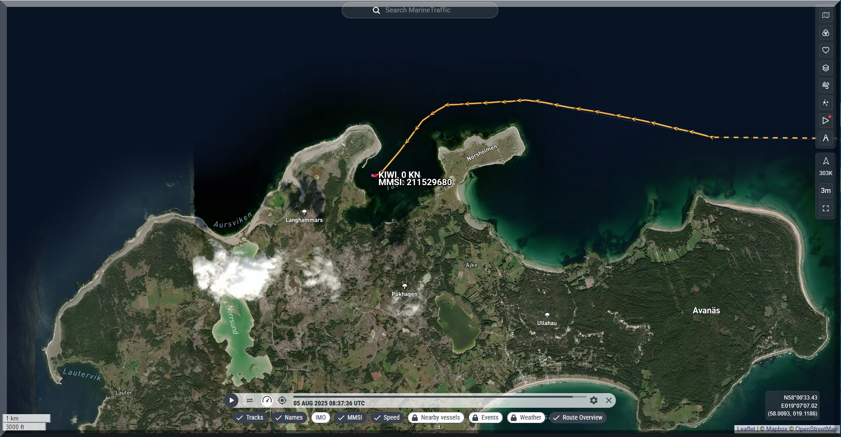Image resolution: width=841 pixels, height=437 pixels.
Task: Turn off the Route Overview toggle
Action: point(577,417)
